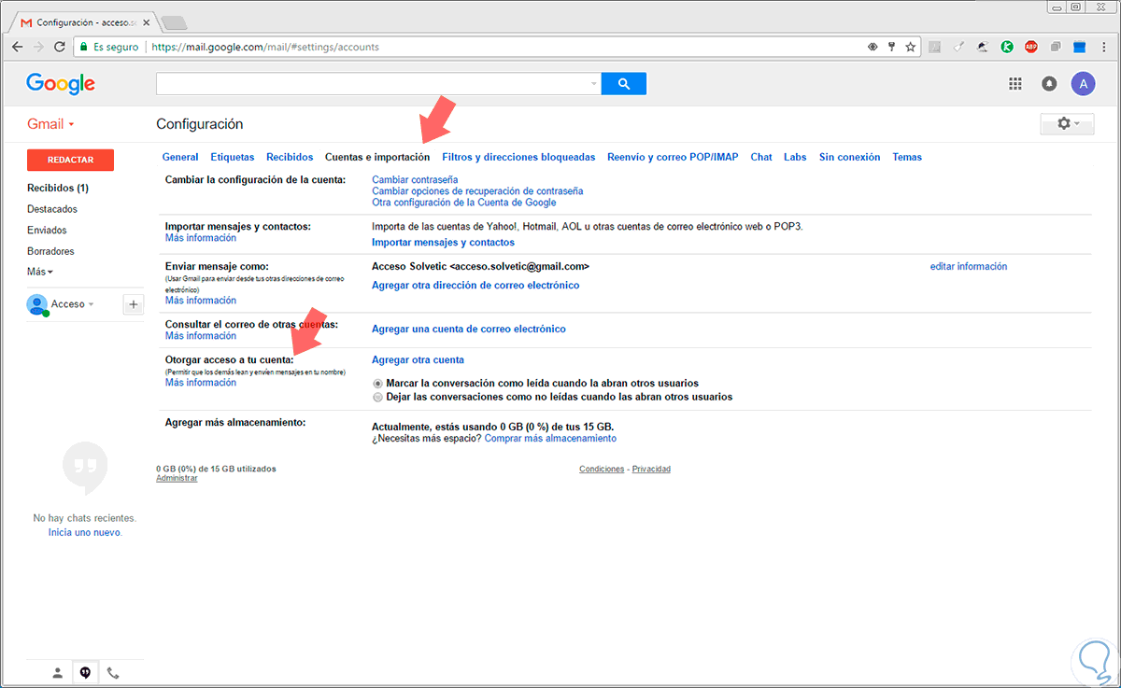Open the Google apps grid

[1015, 83]
